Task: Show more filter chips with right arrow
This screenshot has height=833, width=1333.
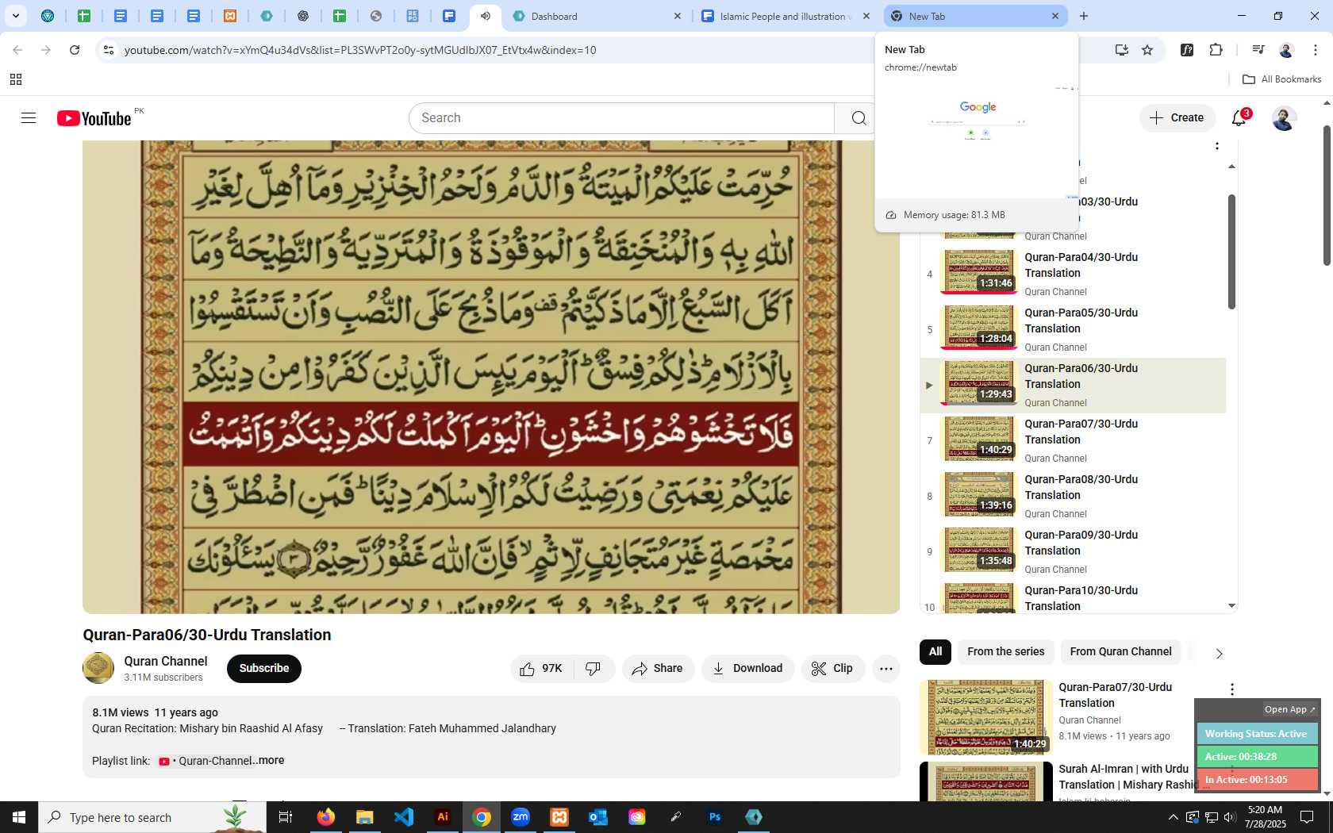Action: (1220, 654)
